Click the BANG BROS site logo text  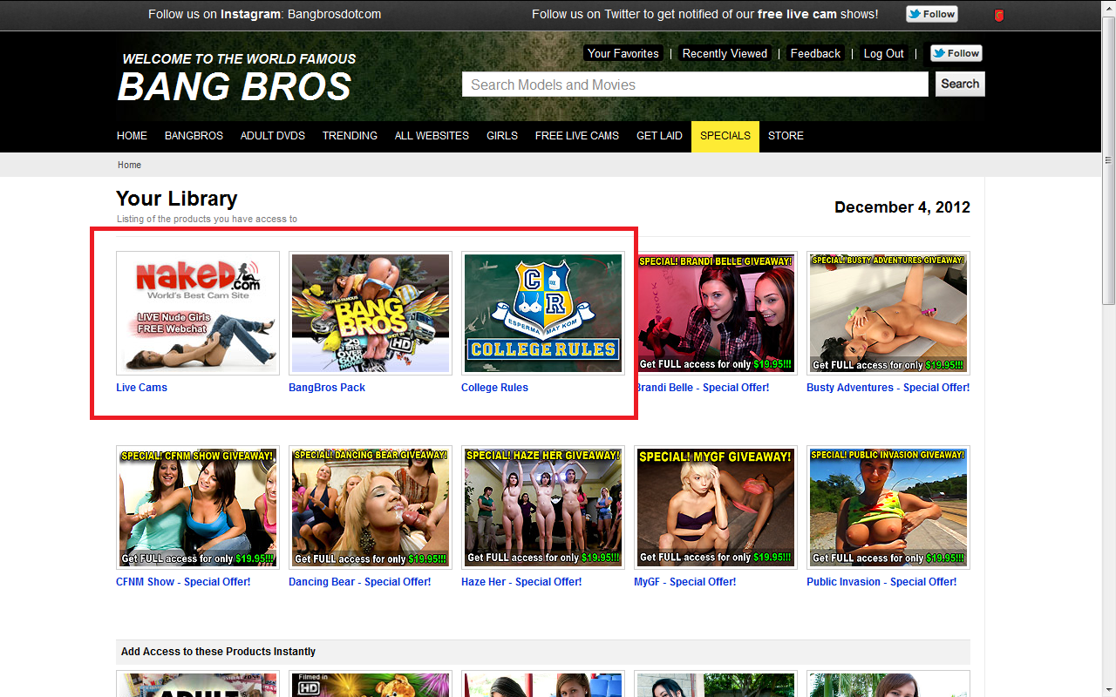tap(235, 87)
